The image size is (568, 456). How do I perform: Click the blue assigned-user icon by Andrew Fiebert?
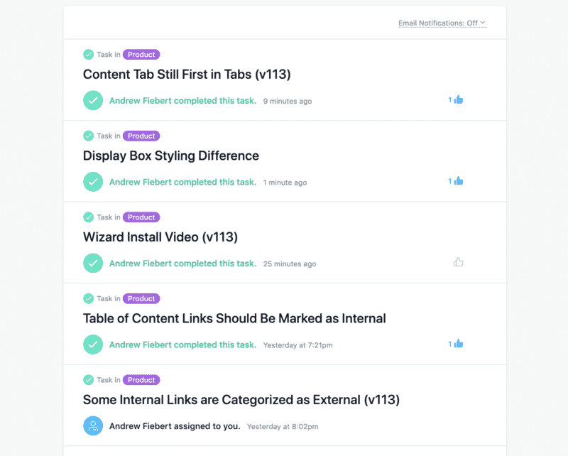pos(93,426)
